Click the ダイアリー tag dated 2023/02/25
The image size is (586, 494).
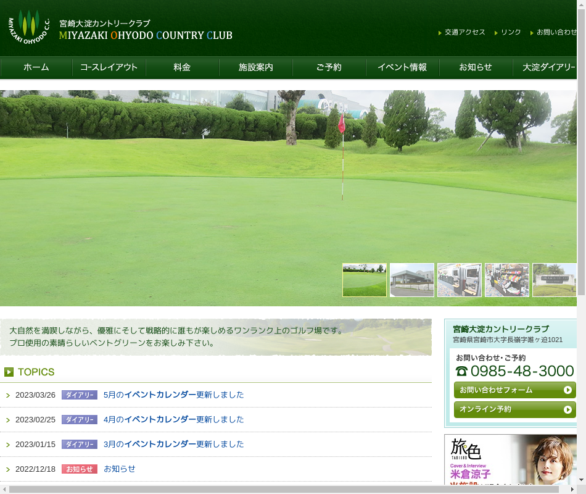80,420
